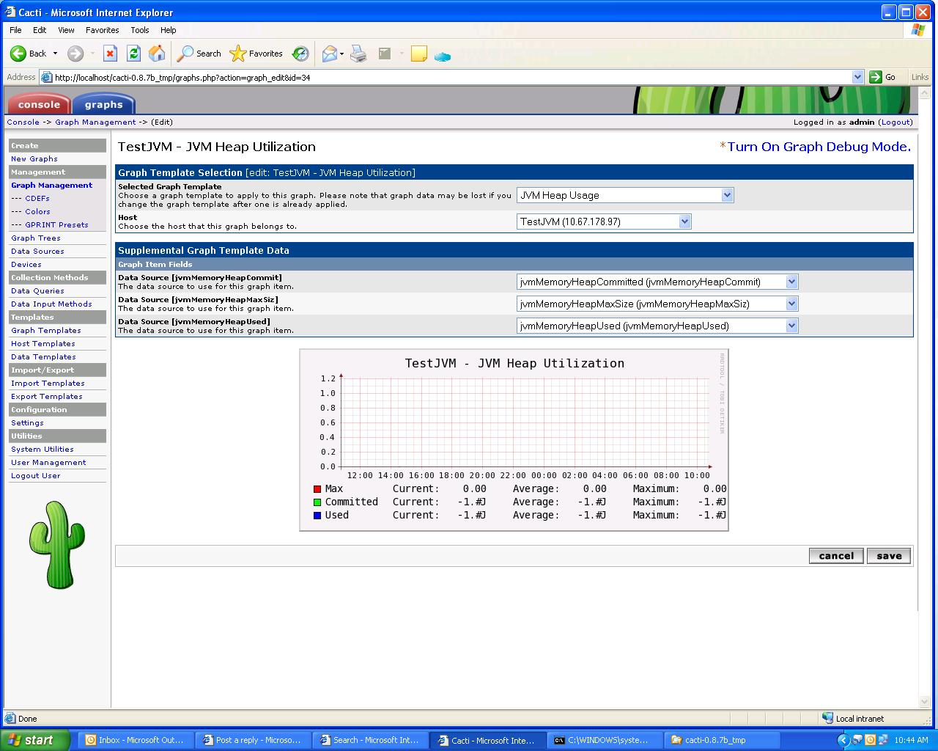Open the Back button history arrow

(x=55, y=54)
